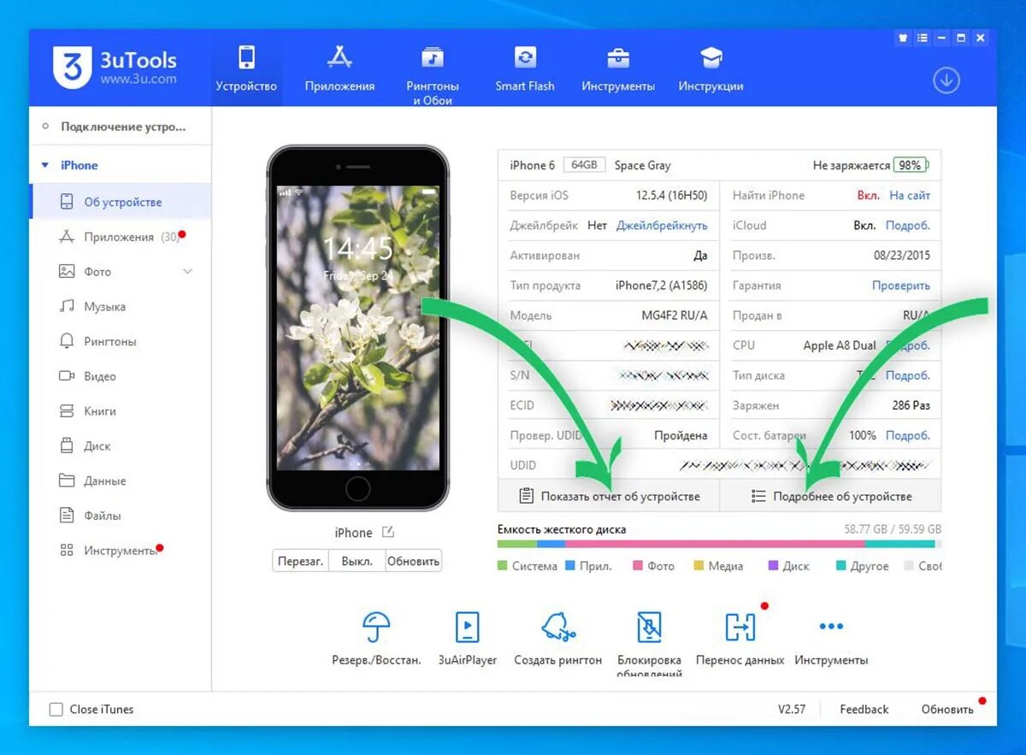Click the purple Диск legend swatch
Viewport: 1026px width, 755px height.
point(774,566)
